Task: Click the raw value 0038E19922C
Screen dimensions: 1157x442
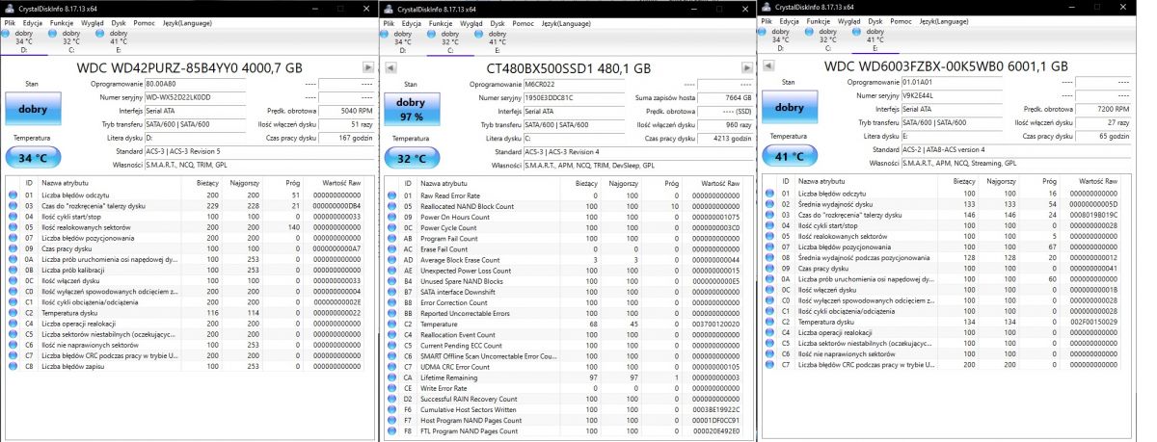Action: point(713,409)
